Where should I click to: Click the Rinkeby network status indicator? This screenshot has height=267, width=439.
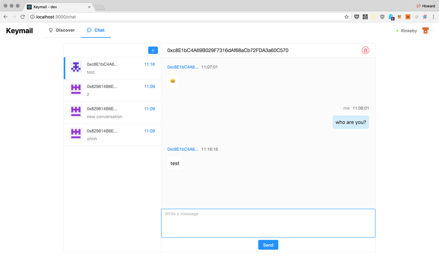pos(406,31)
